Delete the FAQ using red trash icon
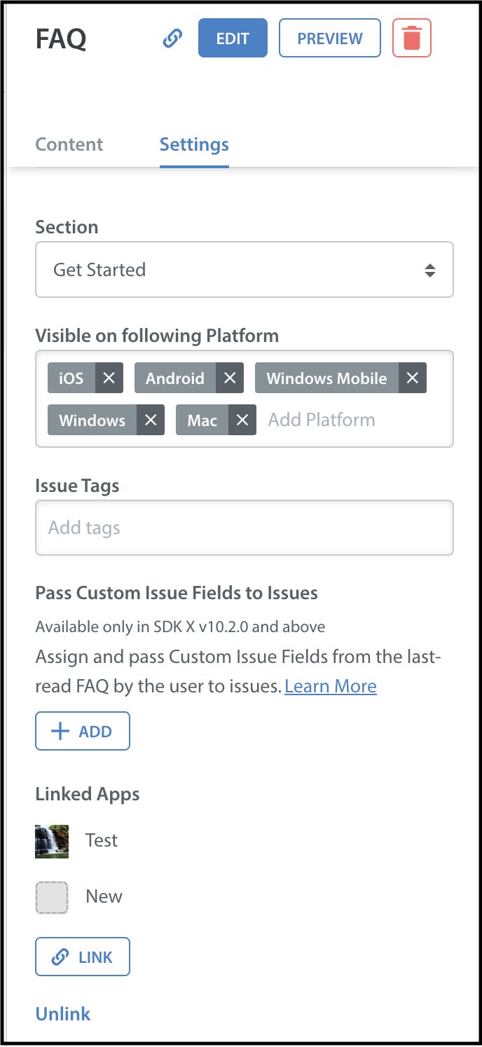482x1047 pixels. 412,38
